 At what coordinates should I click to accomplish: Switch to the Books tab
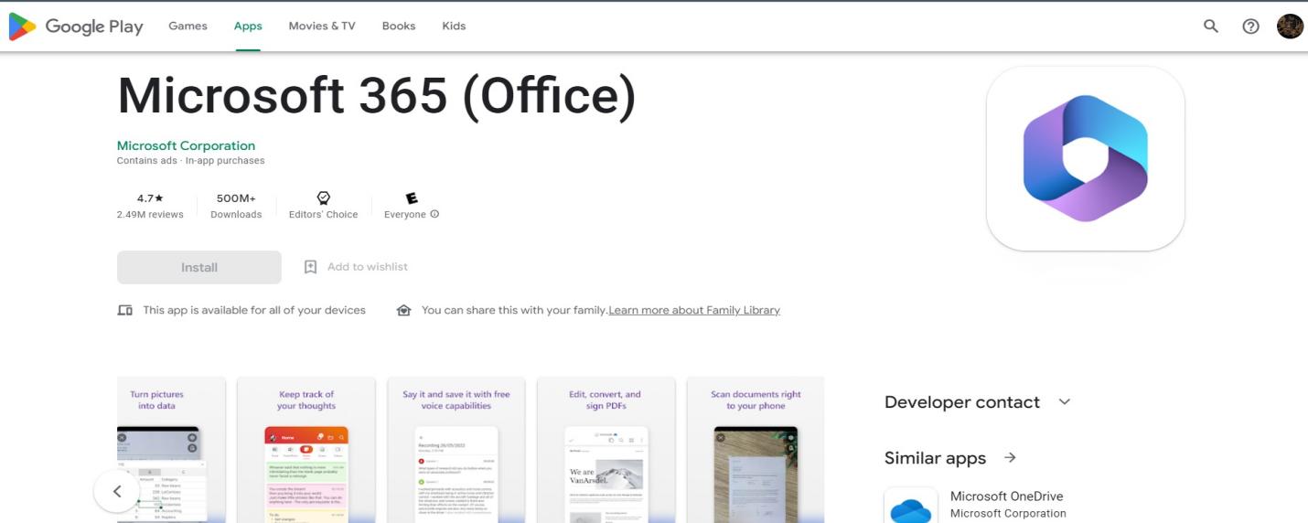pos(399,26)
